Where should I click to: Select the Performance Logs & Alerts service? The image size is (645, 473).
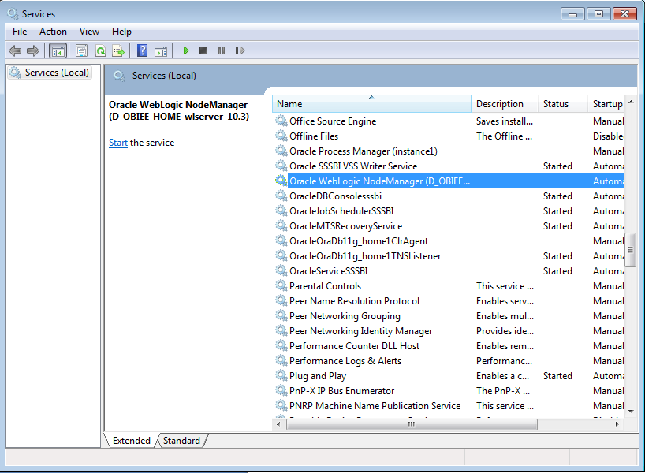345,361
